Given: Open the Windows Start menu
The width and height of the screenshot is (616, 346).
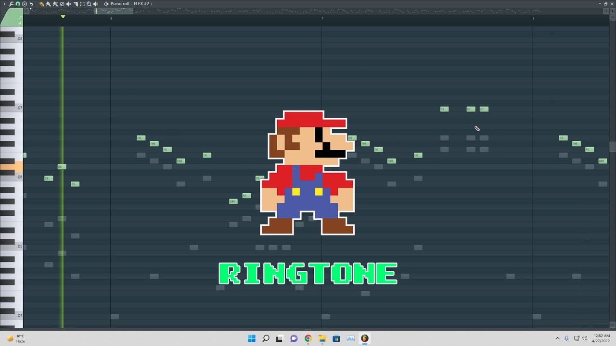Looking at the screenshot, I should 252,338.
